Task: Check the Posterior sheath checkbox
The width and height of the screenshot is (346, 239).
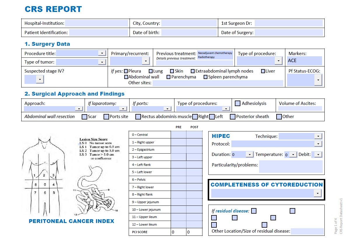Action: tap(233, 117)
